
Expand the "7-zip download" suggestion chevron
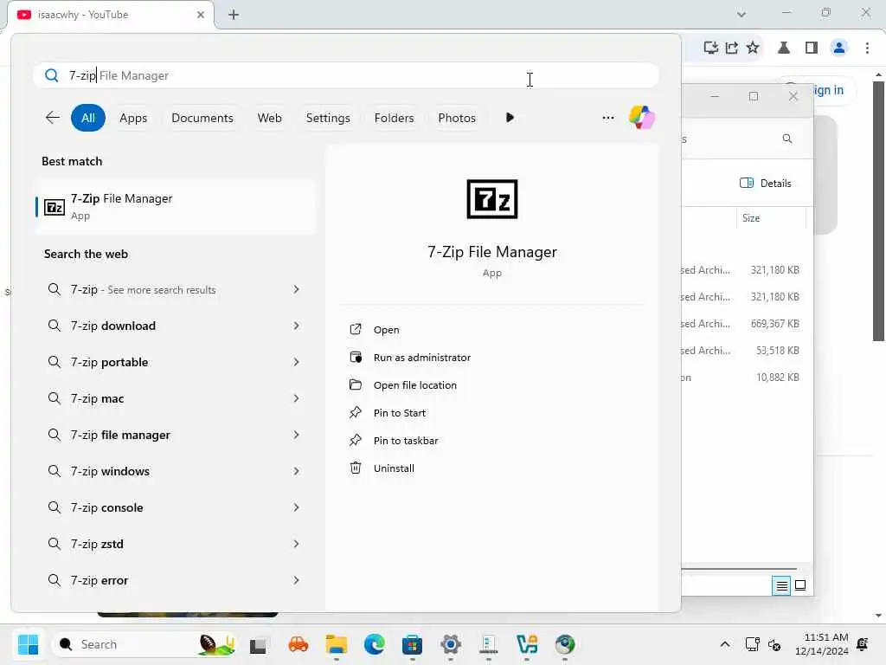click(x=296, y=326)
